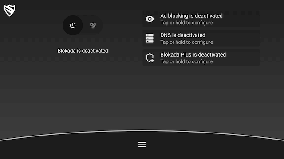Select 'Tap or hold to configure' under DNS
The height and width of the screenshot is (159, 284).
tap(186, 42)
